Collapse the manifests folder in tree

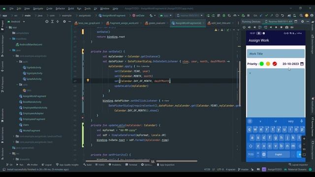click(10, 39)
